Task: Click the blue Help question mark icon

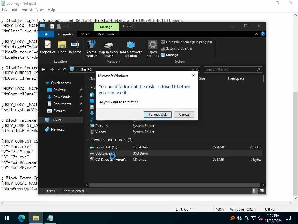Action: point(263,34)
